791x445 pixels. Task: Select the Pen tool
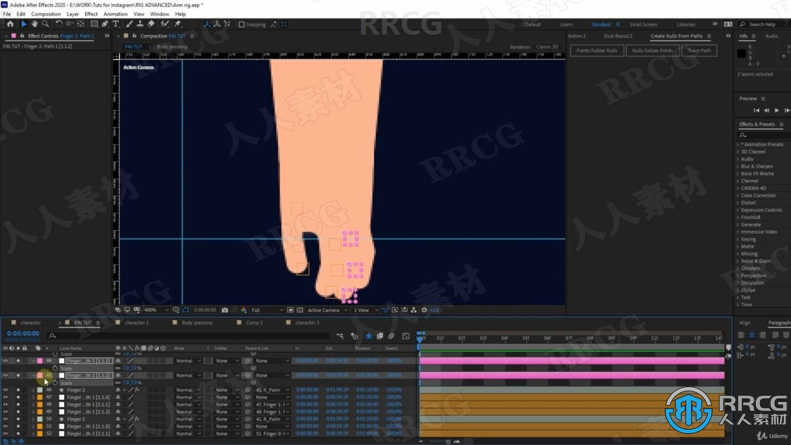104,24
